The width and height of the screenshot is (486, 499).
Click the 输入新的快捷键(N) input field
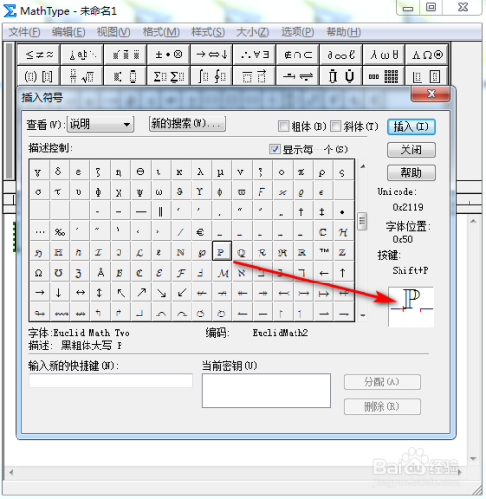click(x=111, y=381)
